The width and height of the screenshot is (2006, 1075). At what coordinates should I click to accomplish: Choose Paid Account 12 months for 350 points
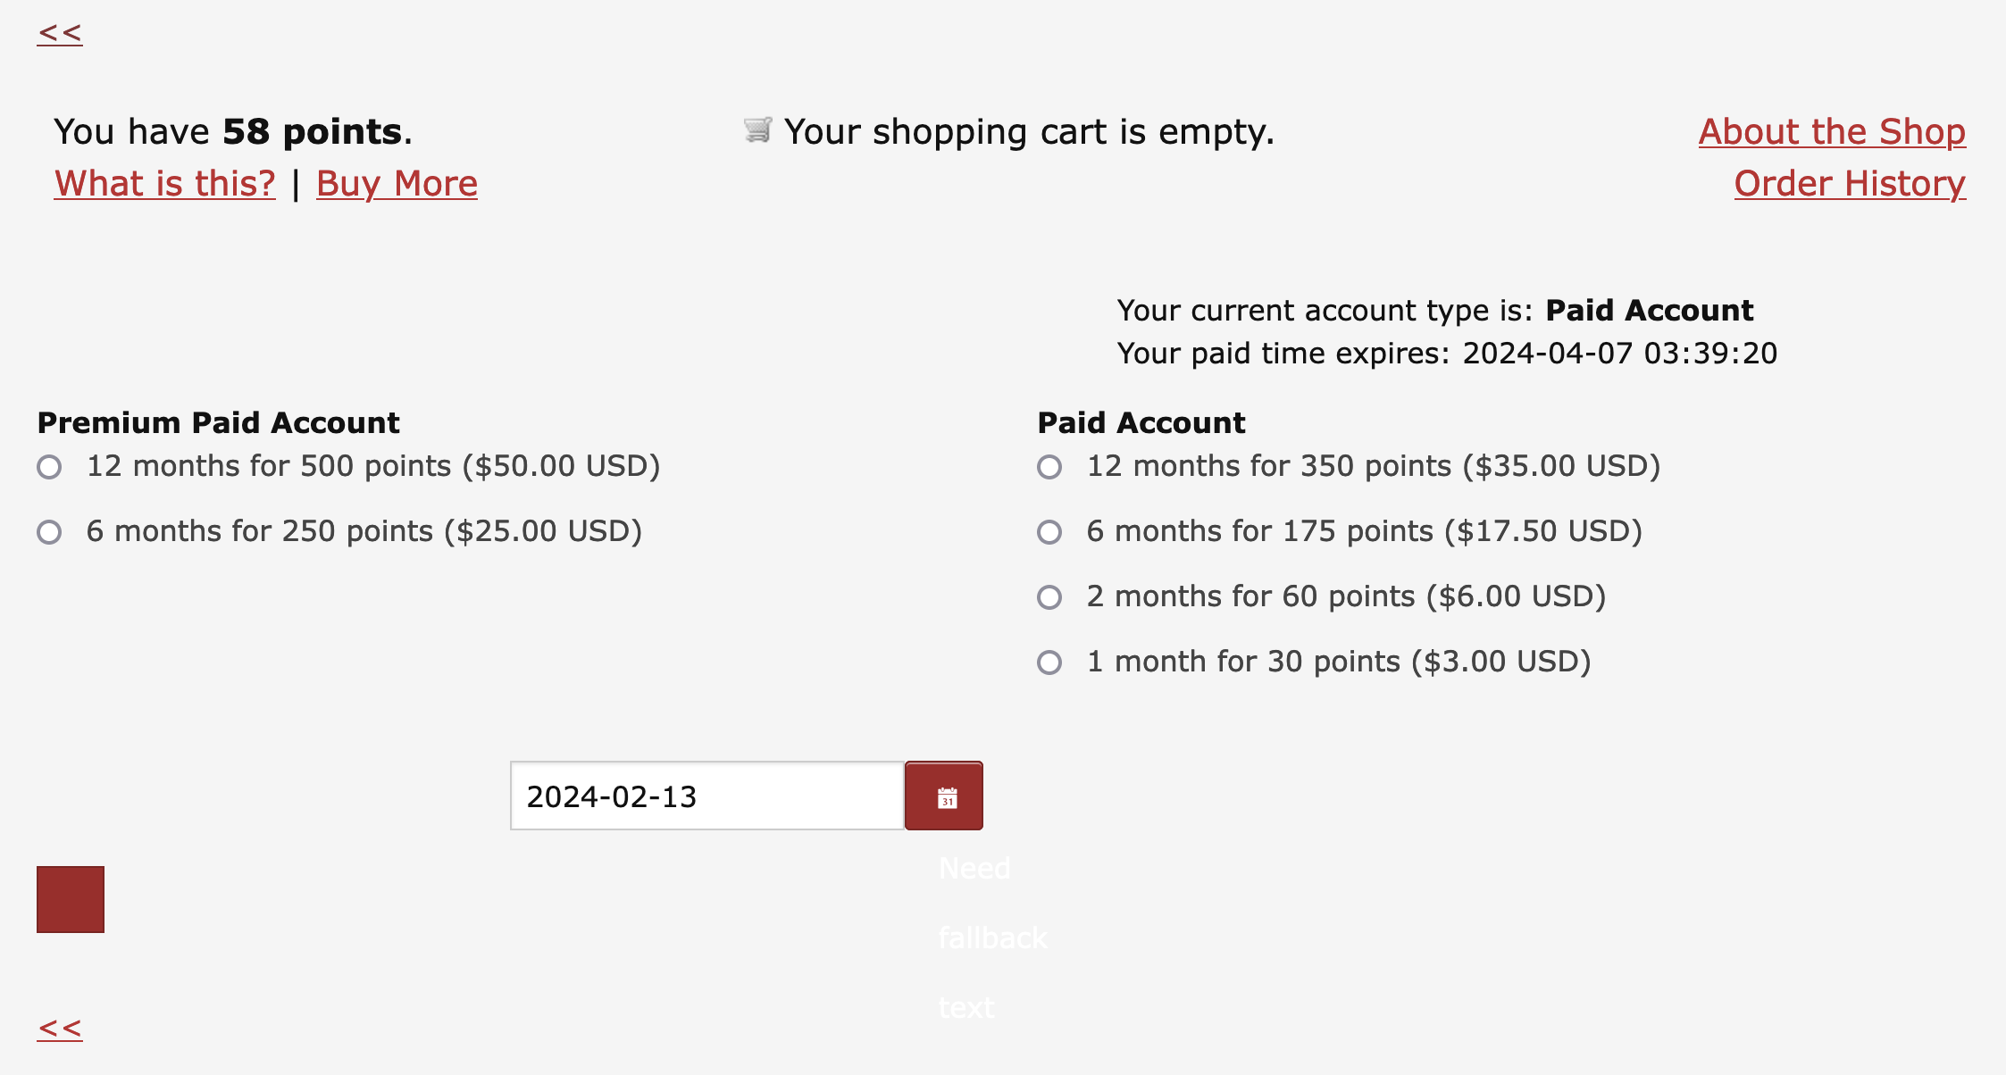[x=1049, y=467]
